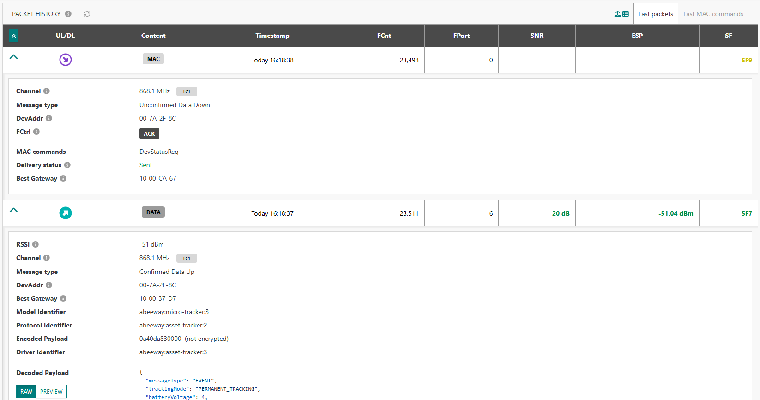Refresh the packet history list

tap(87, 14)
